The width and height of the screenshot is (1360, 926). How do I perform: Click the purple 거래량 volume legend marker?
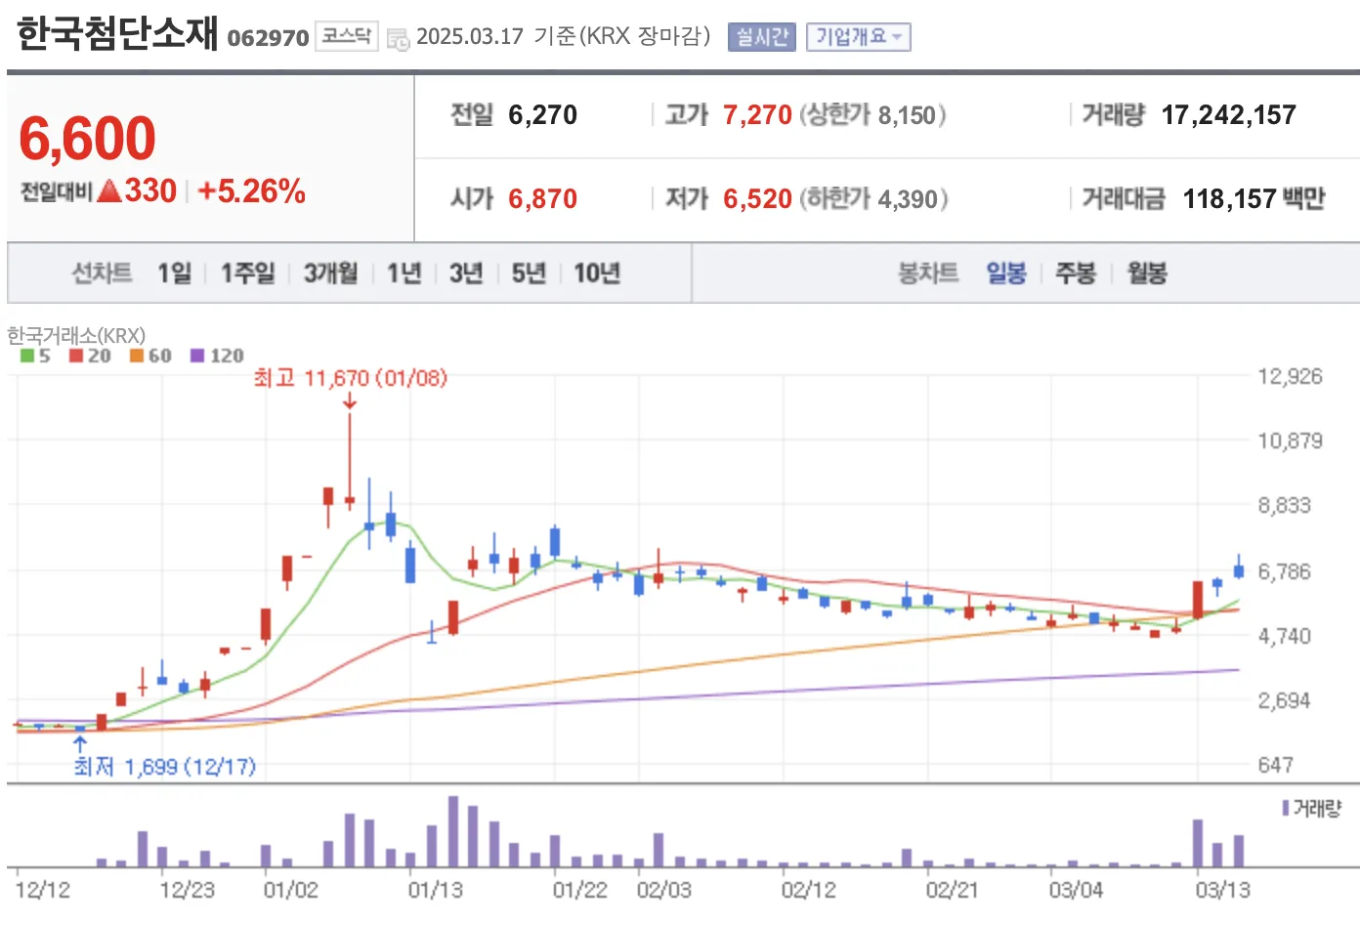tap(1286, 808)
